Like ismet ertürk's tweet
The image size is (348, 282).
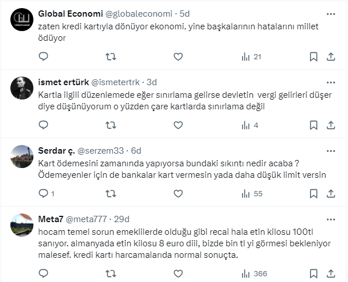pos(178,125)
